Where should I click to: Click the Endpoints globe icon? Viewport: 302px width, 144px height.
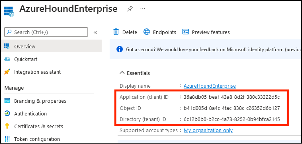click(x=147, y=32)
